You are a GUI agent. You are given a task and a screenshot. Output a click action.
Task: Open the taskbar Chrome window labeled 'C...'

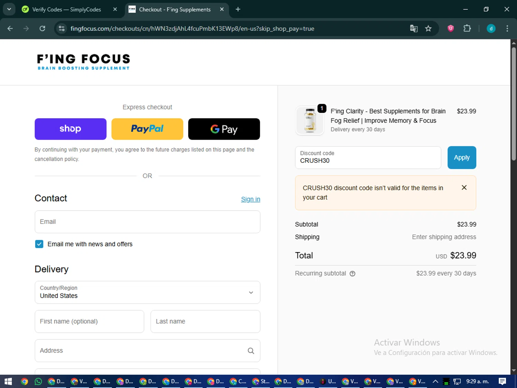238,381
